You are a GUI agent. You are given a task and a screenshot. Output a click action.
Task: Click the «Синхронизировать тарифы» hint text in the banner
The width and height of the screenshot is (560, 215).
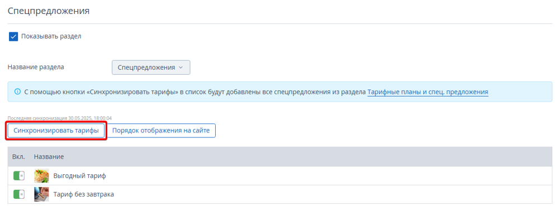pyautogui.click(x=132, y=92)
